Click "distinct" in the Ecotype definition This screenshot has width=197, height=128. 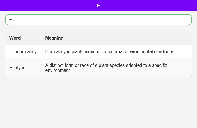pyautogui.click(x=57, y=65)
